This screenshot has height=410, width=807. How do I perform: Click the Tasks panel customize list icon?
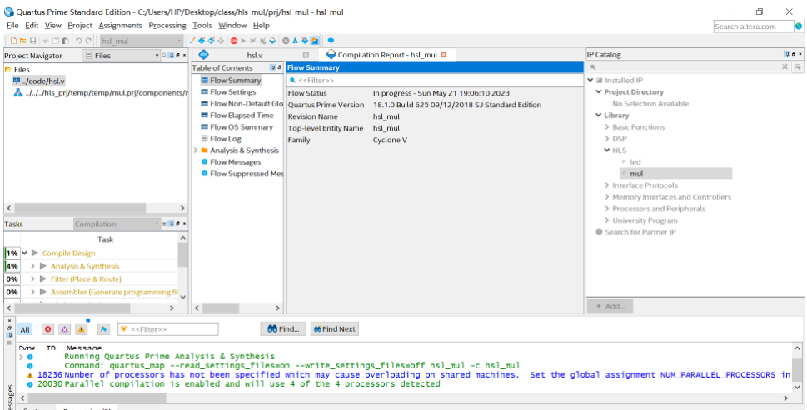[x=165, y=224]
